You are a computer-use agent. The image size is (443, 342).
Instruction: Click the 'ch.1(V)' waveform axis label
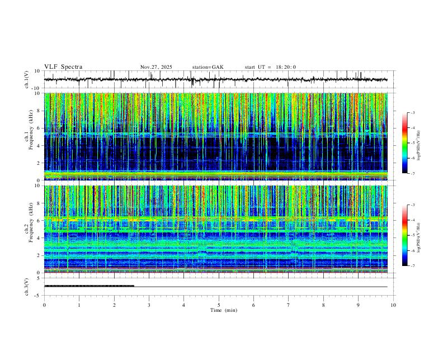click(27, 79)
